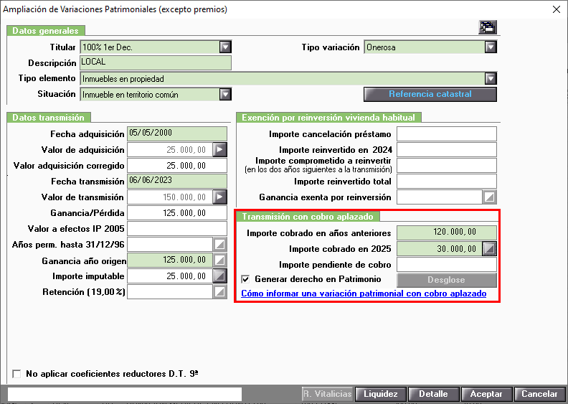This screenshot has width=568, height=404.
Task: Click the Valor adquisición corregido field
Action: 177,166
